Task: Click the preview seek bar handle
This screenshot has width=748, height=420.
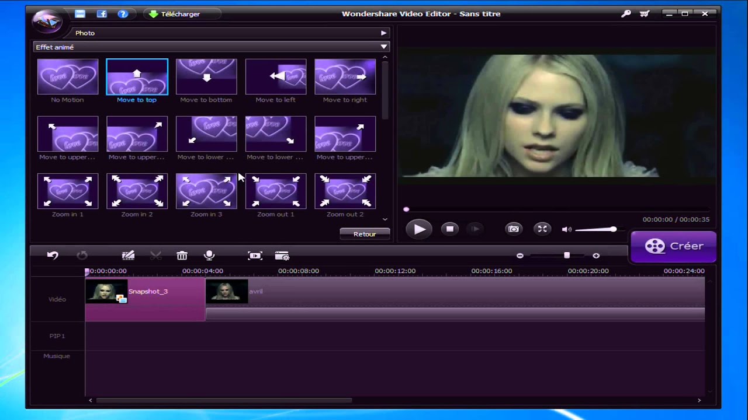Action: pyautogui.click(x=406, y=209)
